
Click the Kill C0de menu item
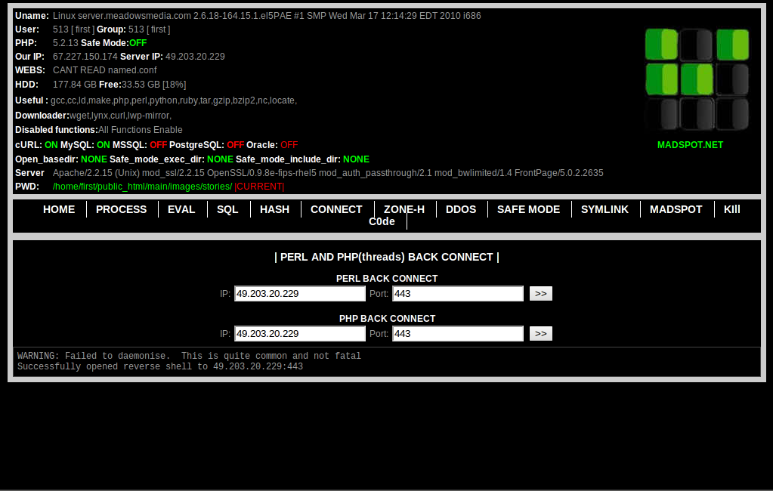point(732,209)
